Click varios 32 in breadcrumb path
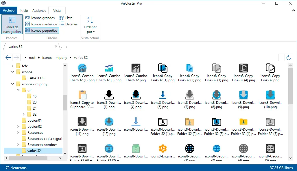Viewport: 297px width, 171px height. [81, 58]
